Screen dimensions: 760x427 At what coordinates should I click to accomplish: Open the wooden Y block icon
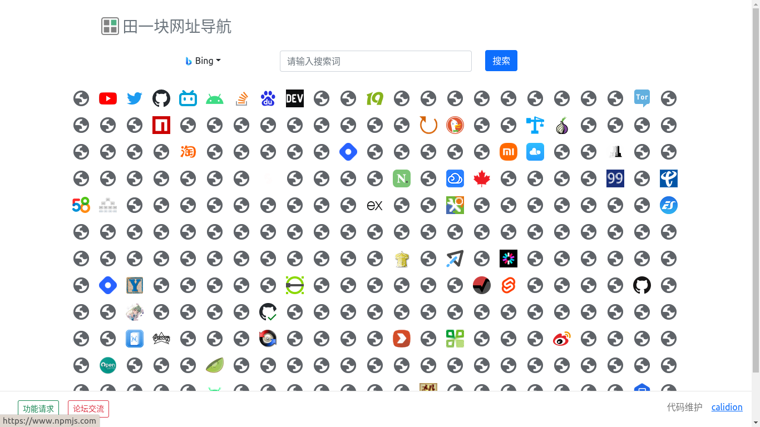135,285
